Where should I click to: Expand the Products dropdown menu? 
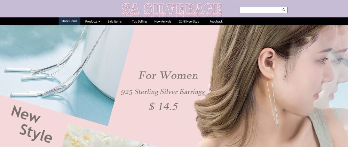coord(92,22)
